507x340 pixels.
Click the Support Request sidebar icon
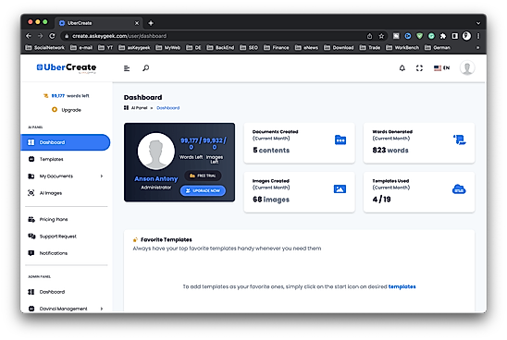[31, 237]
